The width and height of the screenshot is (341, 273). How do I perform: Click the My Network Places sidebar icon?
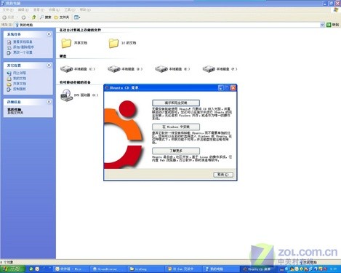pyautogui.click(x=9, y=73)
